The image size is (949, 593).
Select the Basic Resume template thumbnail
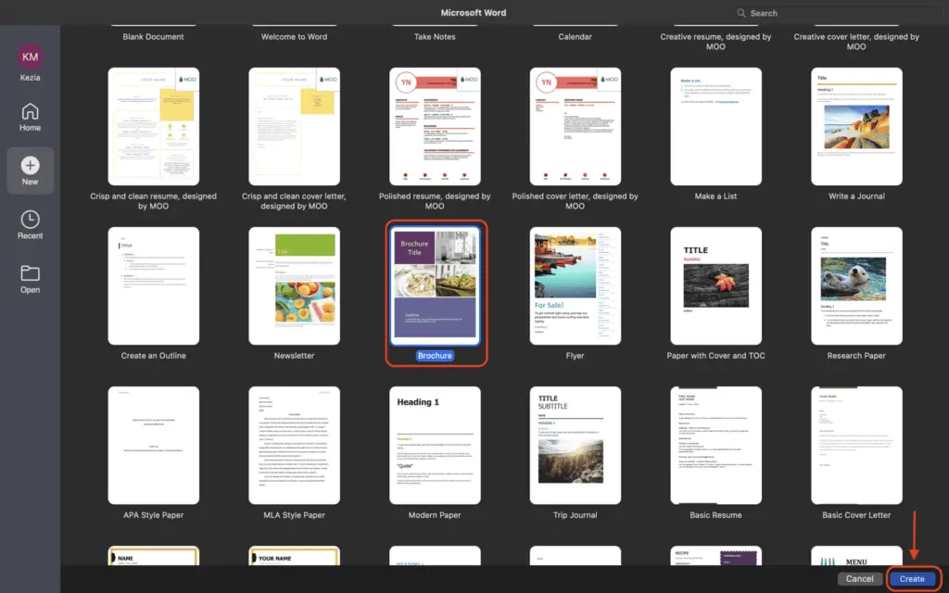[716, 446]
